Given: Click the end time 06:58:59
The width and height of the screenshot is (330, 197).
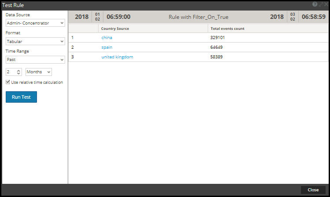Looking at the screenshot, I should 314,17.
